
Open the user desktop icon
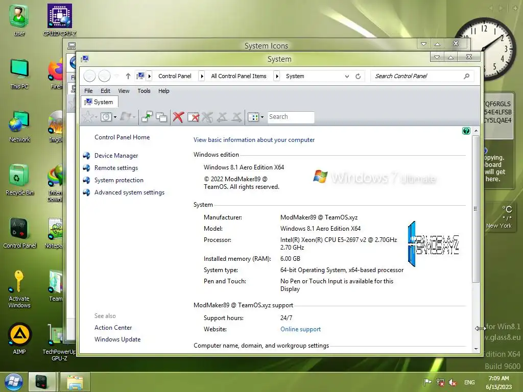point(19,20)
